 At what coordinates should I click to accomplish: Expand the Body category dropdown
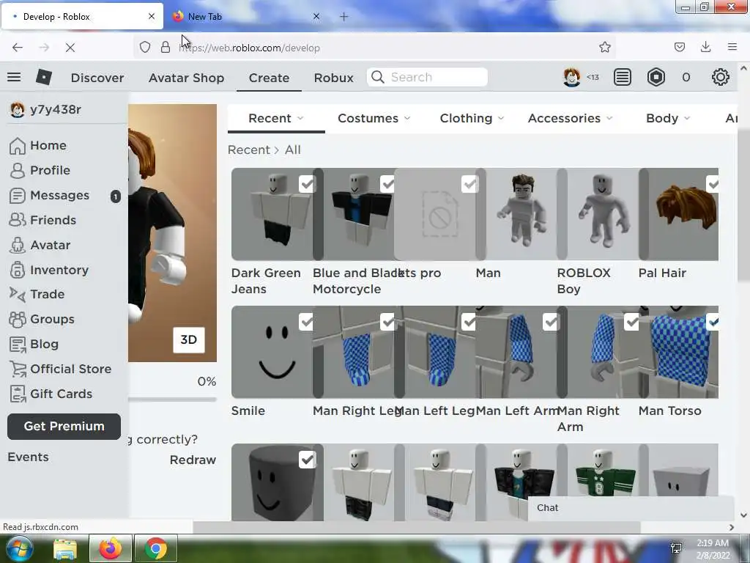687,118
